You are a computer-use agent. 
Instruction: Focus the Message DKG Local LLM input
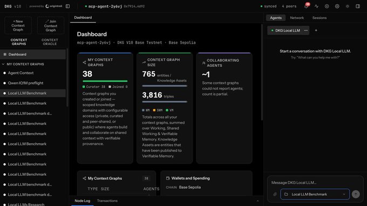click(315, 182)
